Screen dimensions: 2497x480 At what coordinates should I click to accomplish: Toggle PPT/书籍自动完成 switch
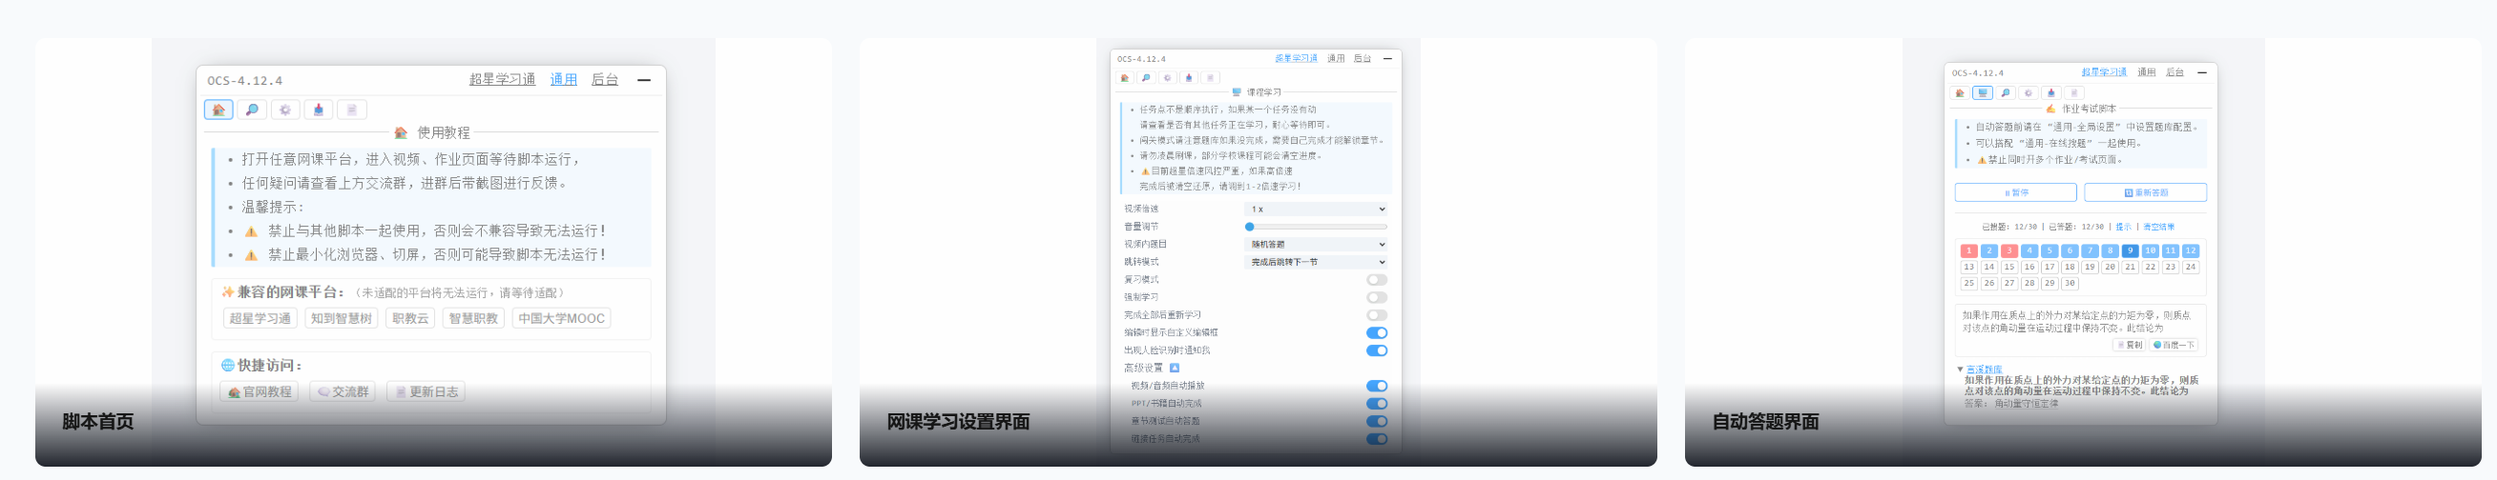click(x=1377, y=404)
